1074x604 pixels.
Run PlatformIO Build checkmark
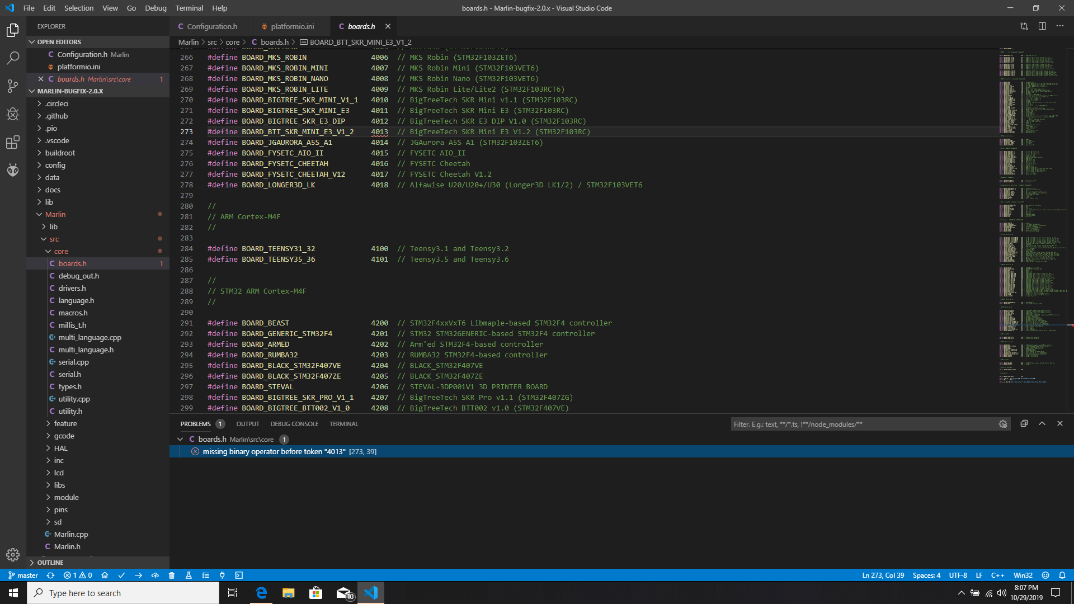click(121, 575)
